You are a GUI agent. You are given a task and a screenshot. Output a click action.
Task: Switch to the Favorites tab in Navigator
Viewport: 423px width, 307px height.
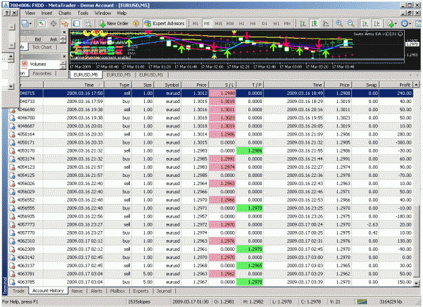[x=42, y=73]
